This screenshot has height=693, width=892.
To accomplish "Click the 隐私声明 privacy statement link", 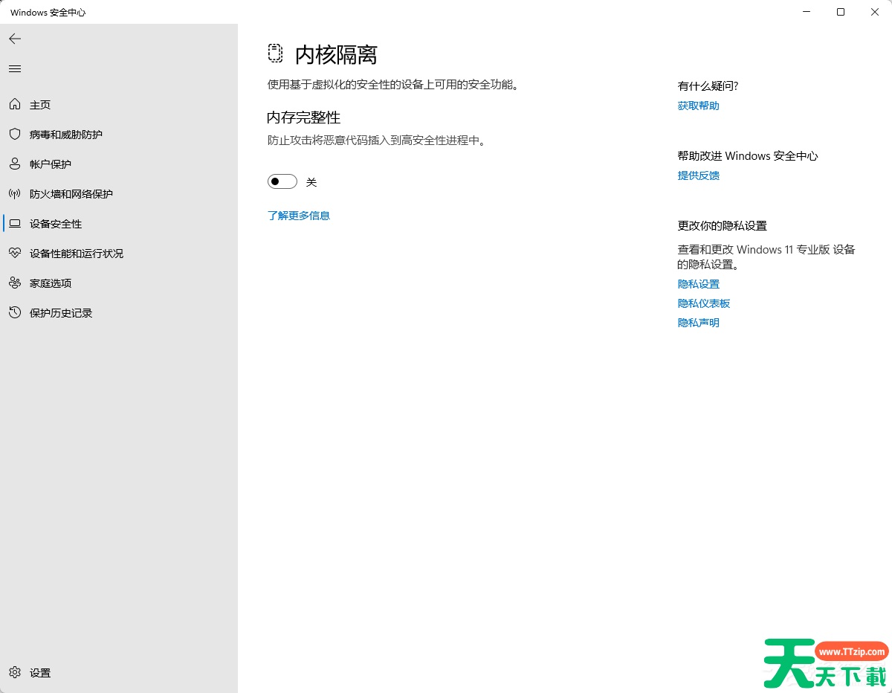I will point(697,322).
